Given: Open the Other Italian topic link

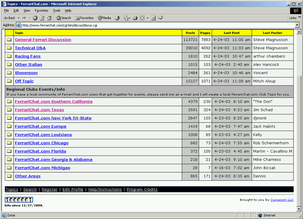Looking at the screenshot, I should click(x=28, y=64).
